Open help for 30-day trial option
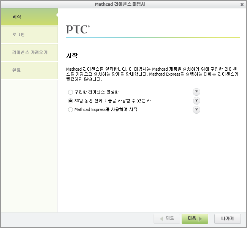 click(x=196, y=101)
